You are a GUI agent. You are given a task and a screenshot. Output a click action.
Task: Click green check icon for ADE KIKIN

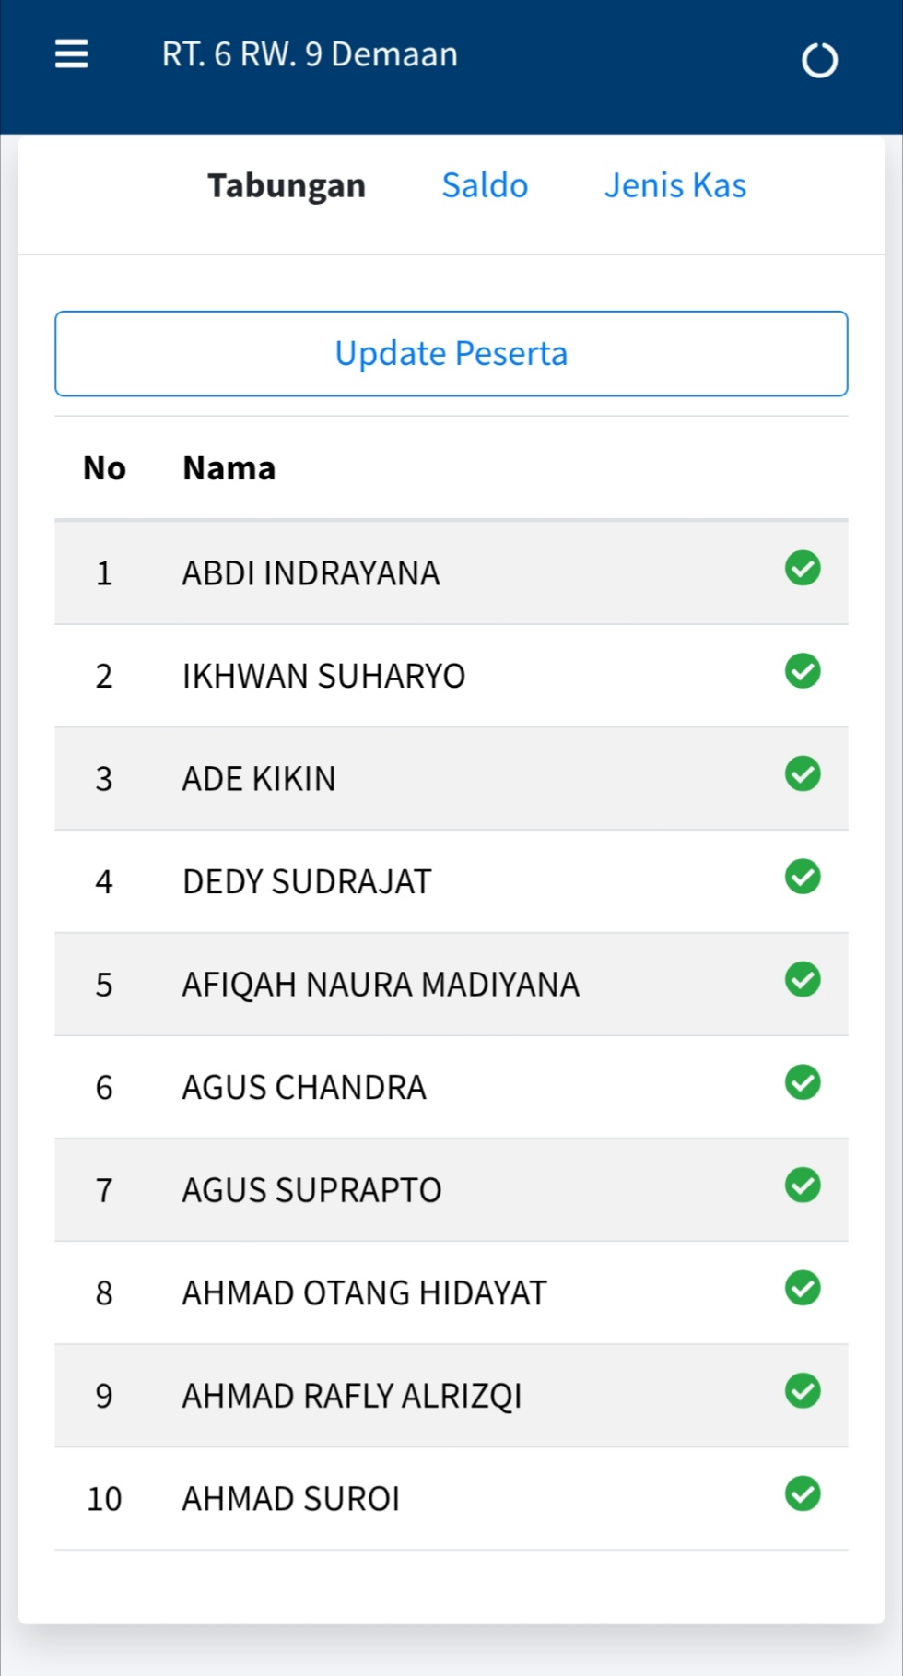(x=803, y=774)
